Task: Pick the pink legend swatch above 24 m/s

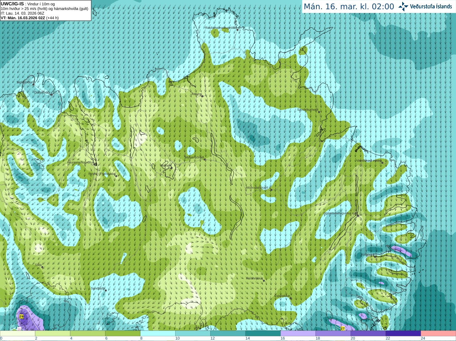Action: tap(439, 334)
